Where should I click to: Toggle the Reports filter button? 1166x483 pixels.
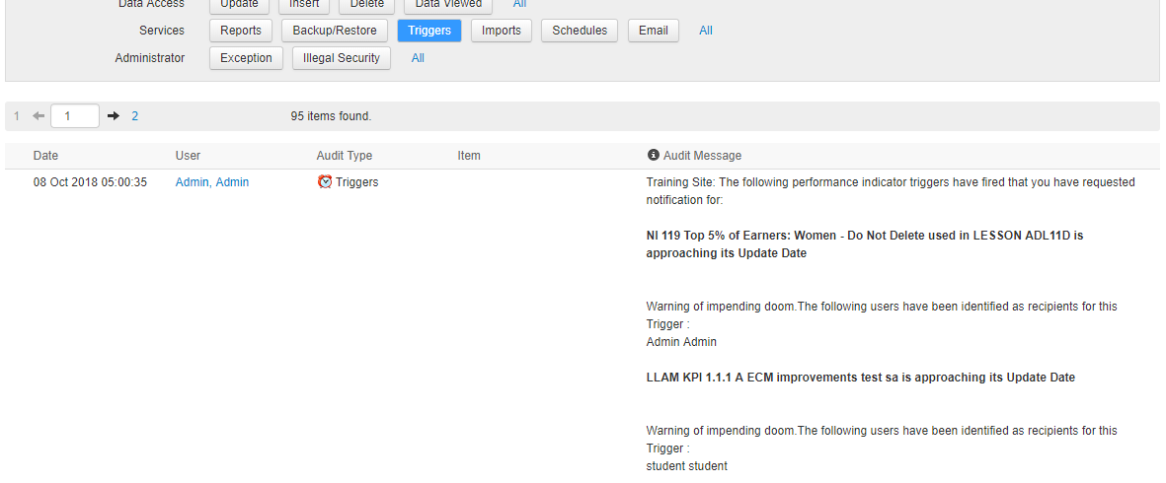coord(241,31)
